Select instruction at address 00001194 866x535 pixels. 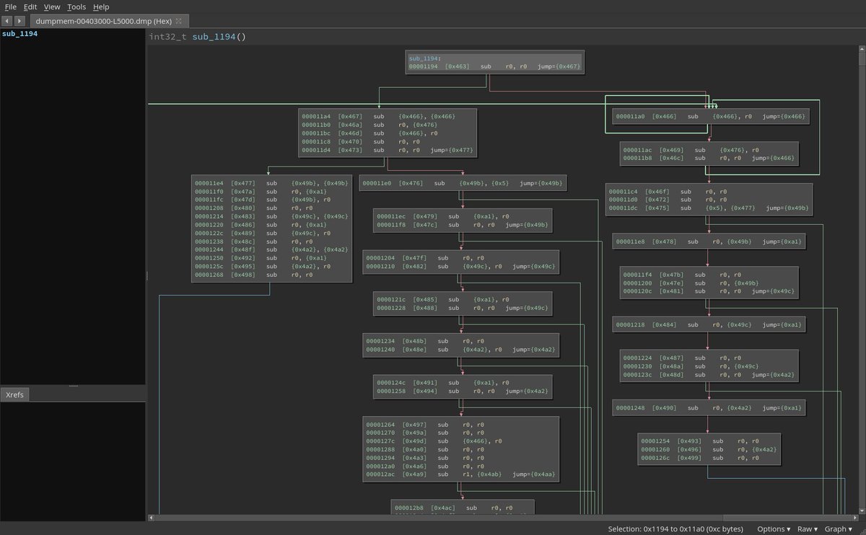(494, 66)
